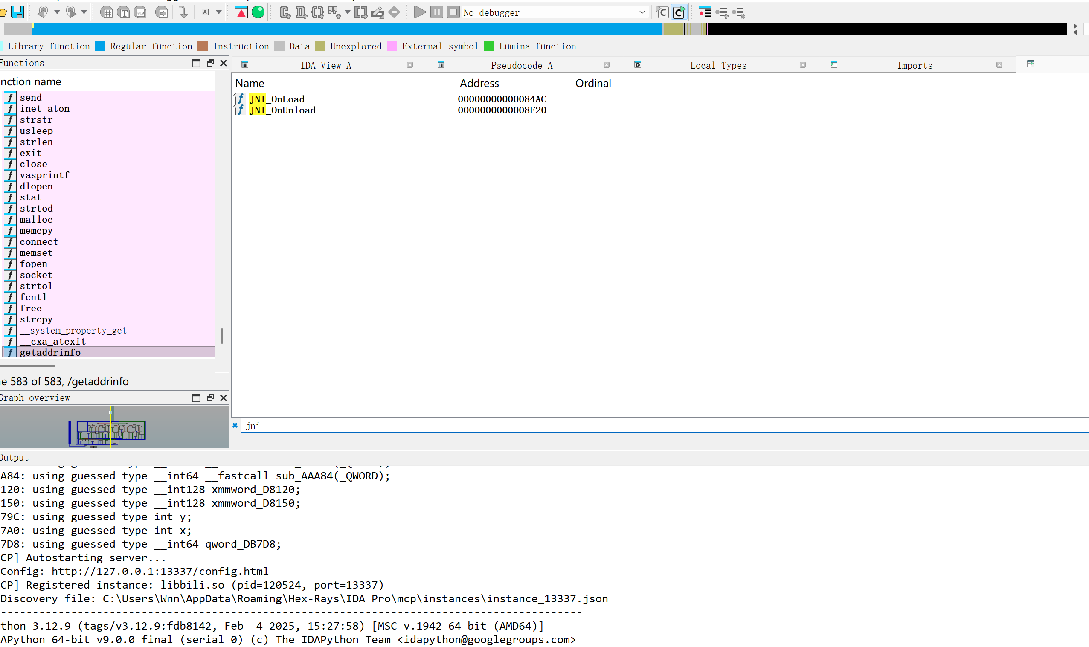Sort the exports list by Address column
Viewport: 1089px width, 647px height.
pyautogui.click(x=514, y=83)
